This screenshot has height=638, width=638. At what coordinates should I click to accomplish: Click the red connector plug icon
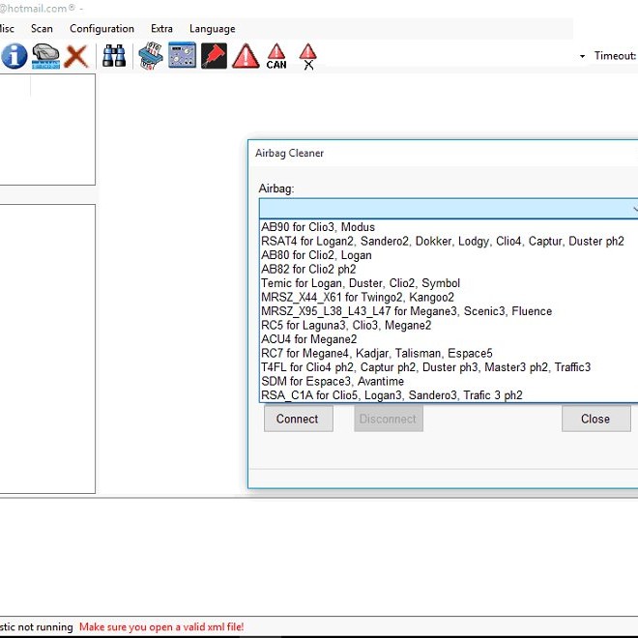214,56
